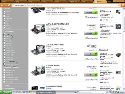Open the Asus F2A55-M sidebar thumbnail
The height and width of the screenshot is (94, 125).
coord(118,12)
